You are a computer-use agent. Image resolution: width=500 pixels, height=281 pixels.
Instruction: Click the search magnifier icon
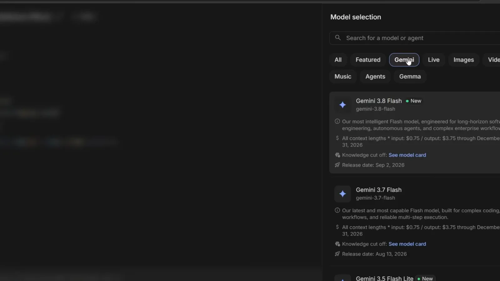point(338,38)
